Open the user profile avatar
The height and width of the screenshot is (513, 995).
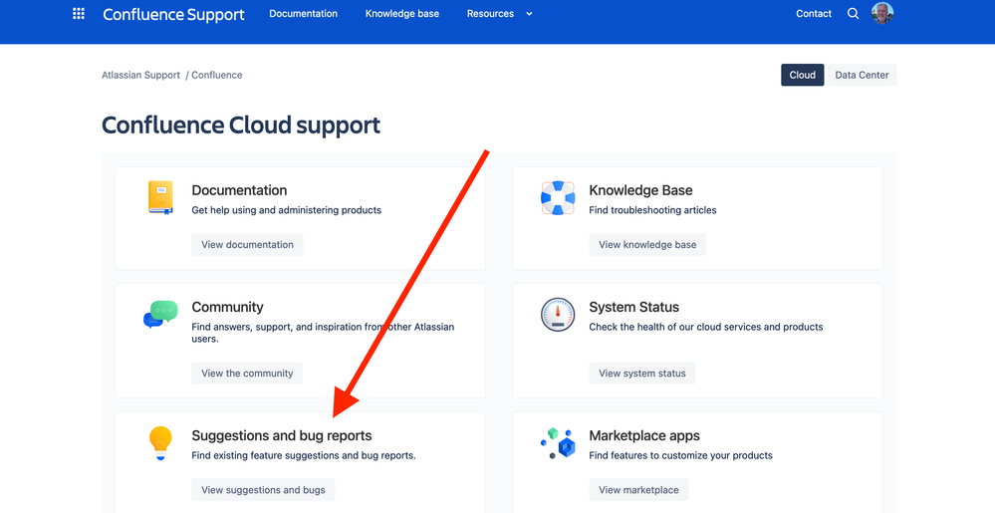click(x=882, y=13)
